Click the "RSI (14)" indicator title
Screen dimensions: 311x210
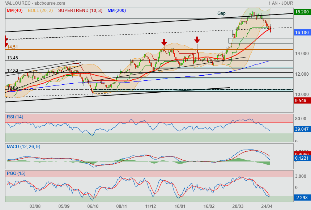[15, 117]
